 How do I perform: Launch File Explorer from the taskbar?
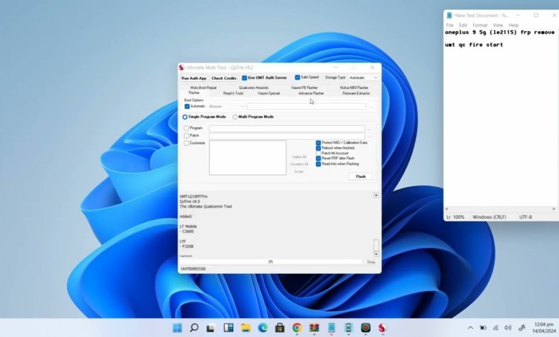click(246, 328)
